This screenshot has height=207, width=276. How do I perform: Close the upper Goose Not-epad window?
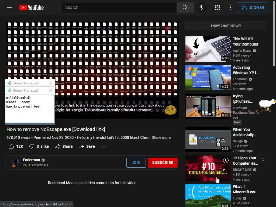click(x=51, y=83)
